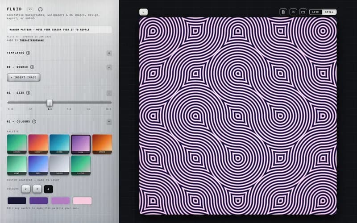Select the Iris blue palette

tap(38, 165)
